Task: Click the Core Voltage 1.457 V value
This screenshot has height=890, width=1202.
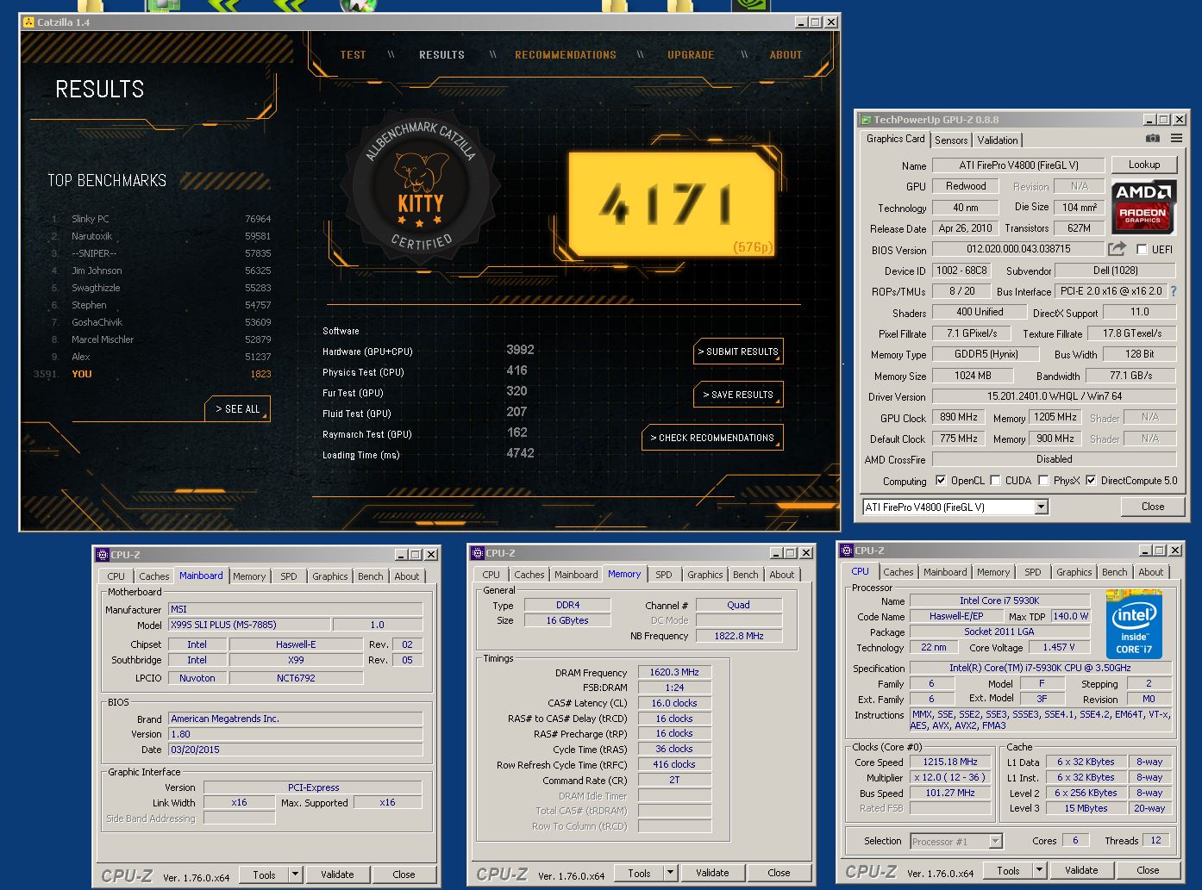Action: tap(1057, 647)
